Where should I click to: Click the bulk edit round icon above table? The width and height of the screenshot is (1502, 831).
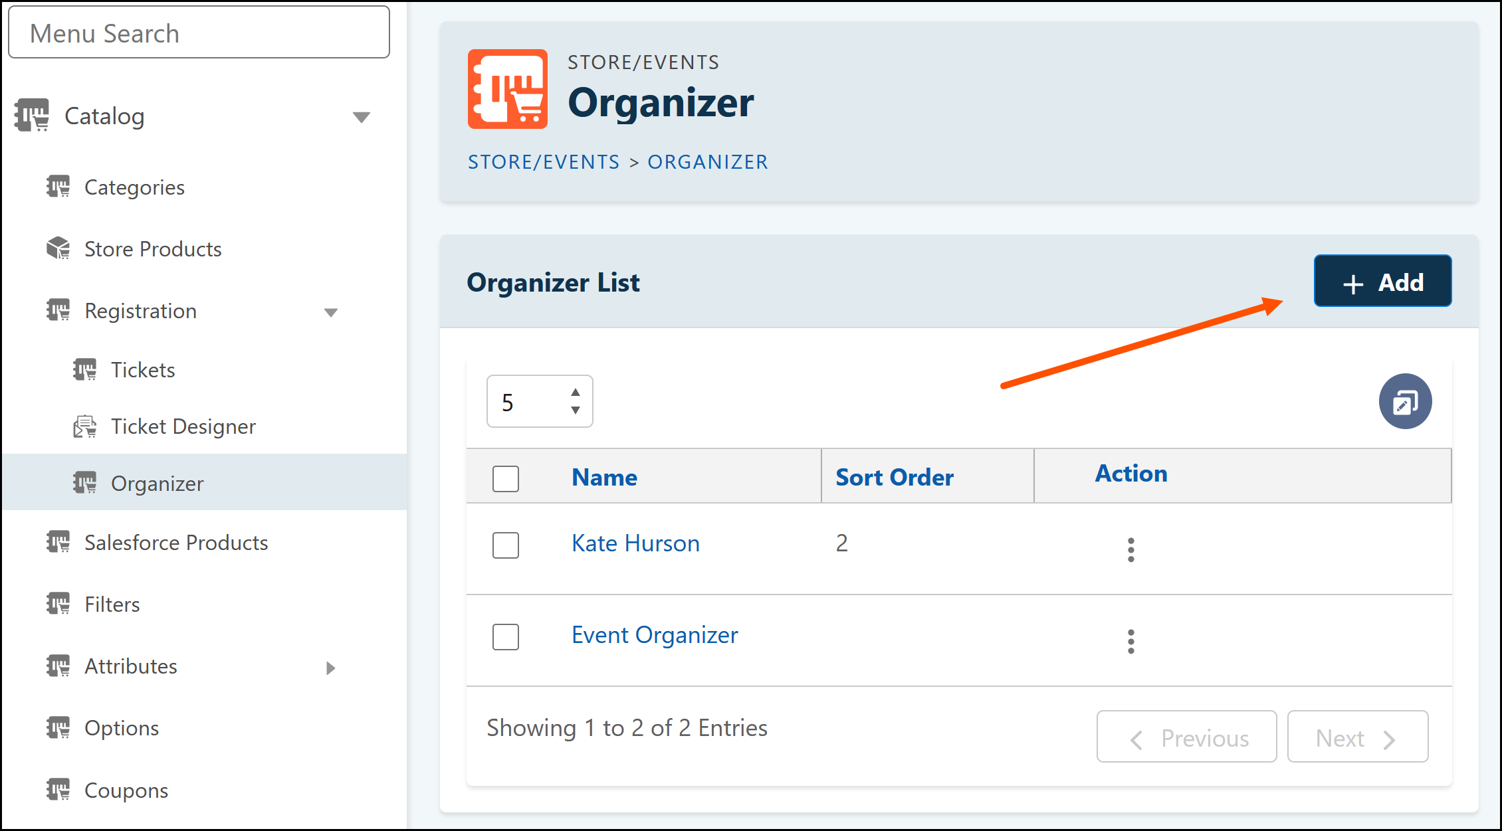[1405, 401]
